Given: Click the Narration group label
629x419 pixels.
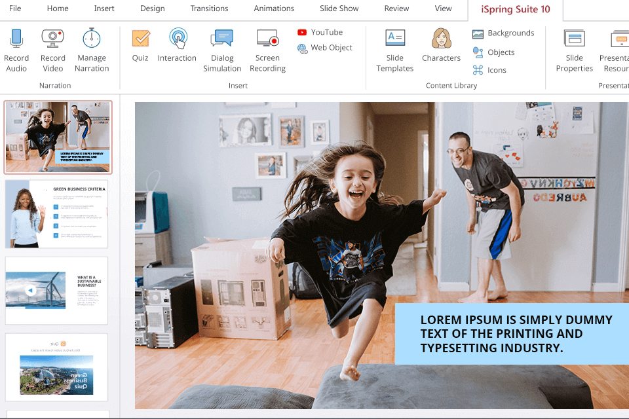Looking at the screenshot, I should (55, 85).
